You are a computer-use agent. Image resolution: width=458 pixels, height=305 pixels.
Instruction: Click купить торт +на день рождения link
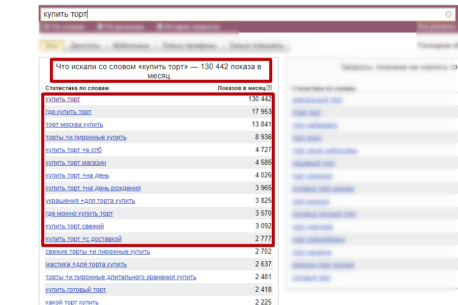point(93,188)
